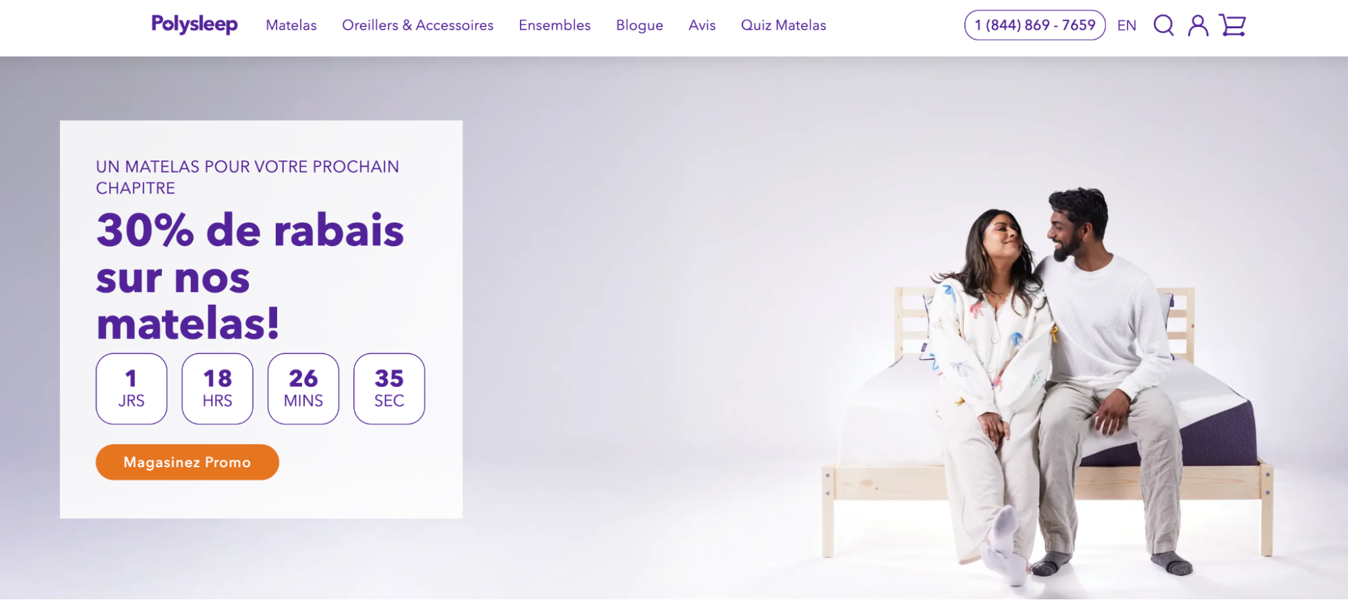Go to Polysleep logo homepage
Screen dimensions: 1348x600
[194, 24]
